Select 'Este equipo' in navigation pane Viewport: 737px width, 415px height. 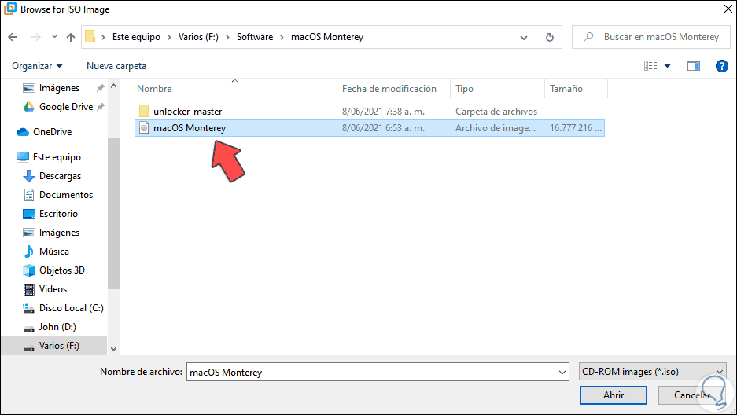click(x=57, y=157)
